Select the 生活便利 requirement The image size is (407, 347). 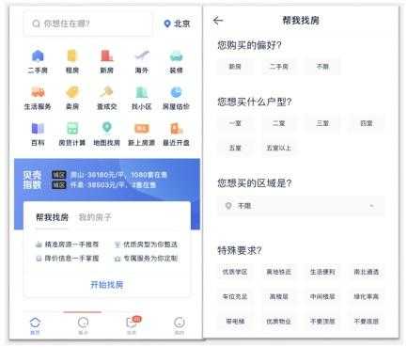click(322, 272)
